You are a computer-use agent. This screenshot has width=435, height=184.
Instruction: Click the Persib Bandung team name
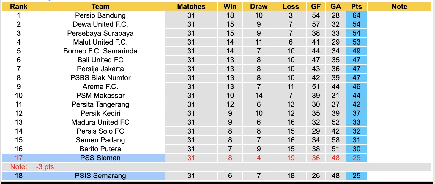pyautogui.click(x=100, y=15)
